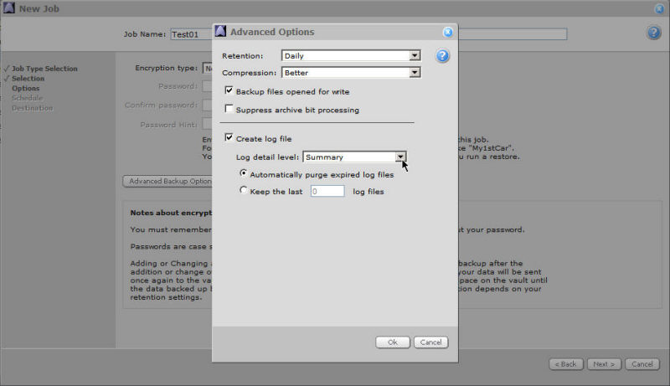
Task: Click the New Job window title icon
Action: 8,8
